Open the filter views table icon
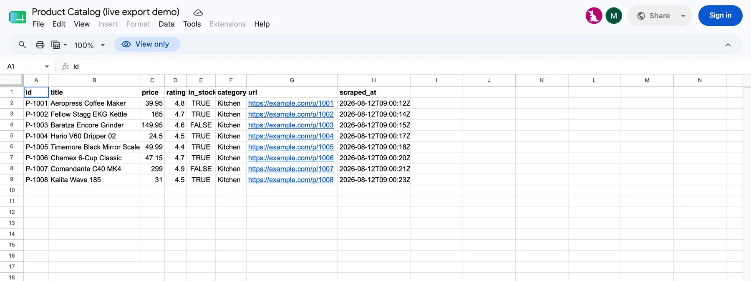The width and height of the screenshot is (751, 281). coord(55,45)
